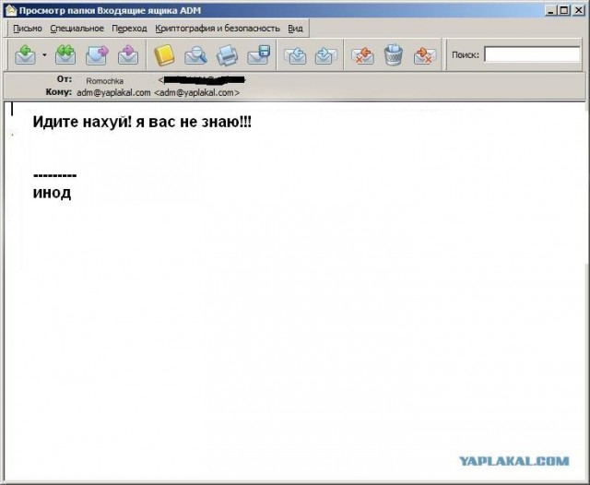The height and width of the screenshot is (485, 590).
Task: Click the Кому: label
Action: point(59,92)
